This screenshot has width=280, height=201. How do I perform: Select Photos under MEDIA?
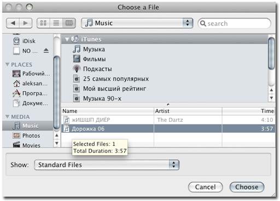pyautogui.click(x=28, y=135)
